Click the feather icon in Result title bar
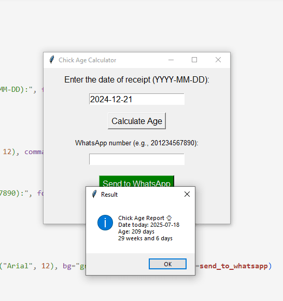This screenshot has width=283, height=301. coord(94,194)
